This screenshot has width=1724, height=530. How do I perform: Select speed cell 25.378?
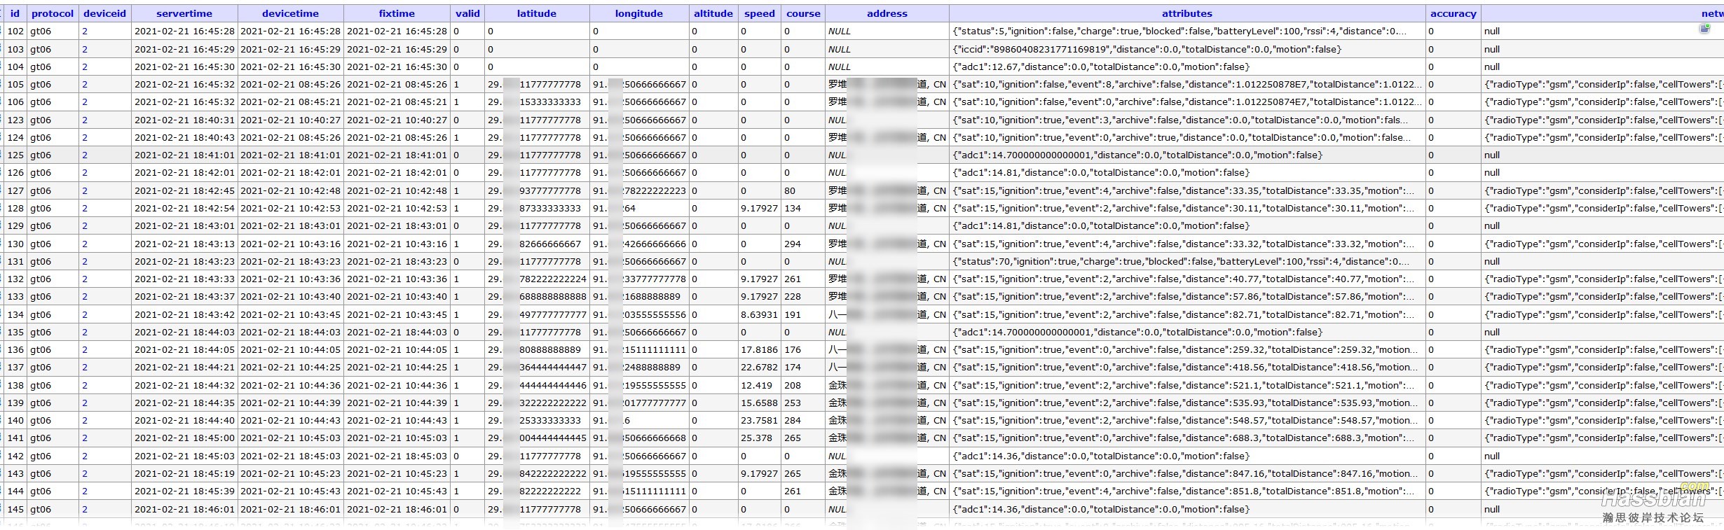tap(760, 438)
